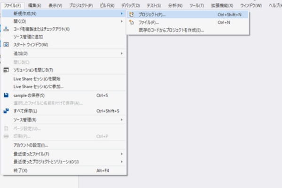Select ソース管理に追加
Screen dimensions: 282x188
[64, 37]
